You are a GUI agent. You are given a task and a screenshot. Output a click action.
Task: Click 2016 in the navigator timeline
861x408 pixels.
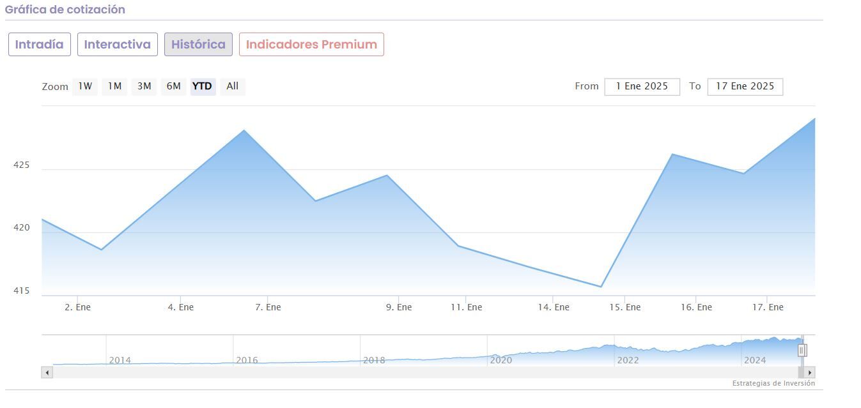coord(247,360)
